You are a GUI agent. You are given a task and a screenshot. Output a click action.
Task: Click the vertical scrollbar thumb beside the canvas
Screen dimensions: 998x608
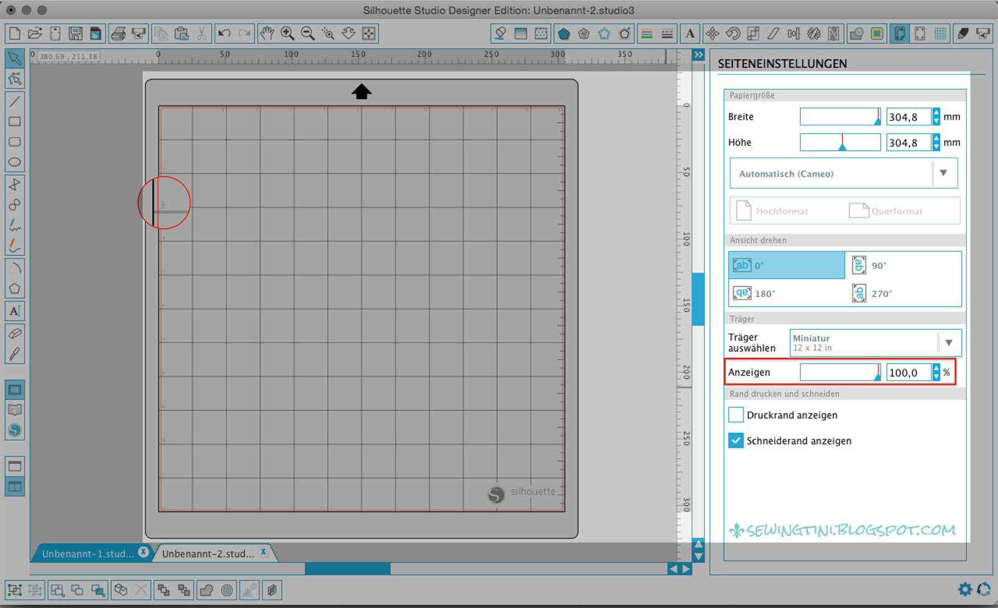[x=699, y=299]
